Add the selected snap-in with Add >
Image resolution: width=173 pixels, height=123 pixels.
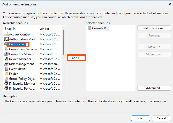tap(76, 58)
